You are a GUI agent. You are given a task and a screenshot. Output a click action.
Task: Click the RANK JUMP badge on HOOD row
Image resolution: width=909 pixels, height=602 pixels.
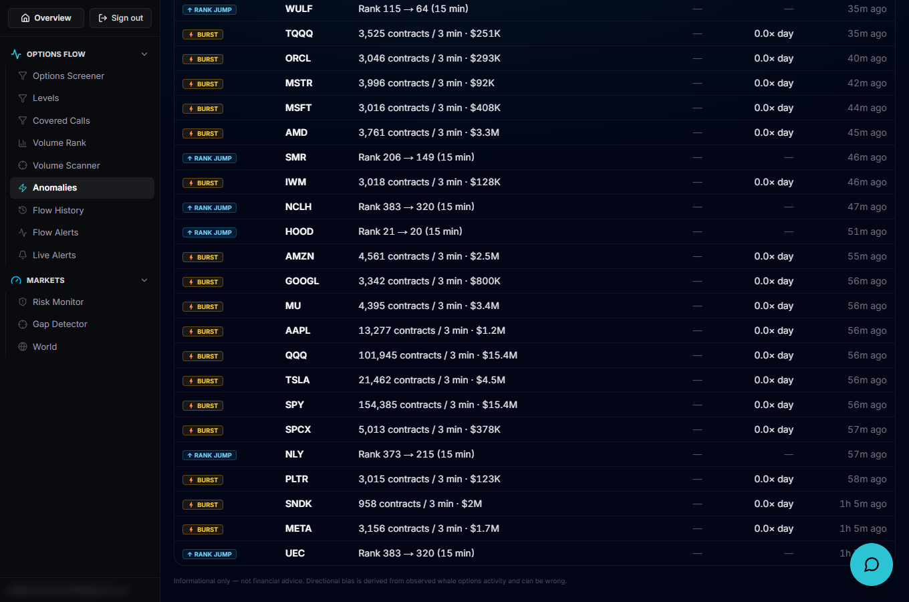[x=209, y=233]
